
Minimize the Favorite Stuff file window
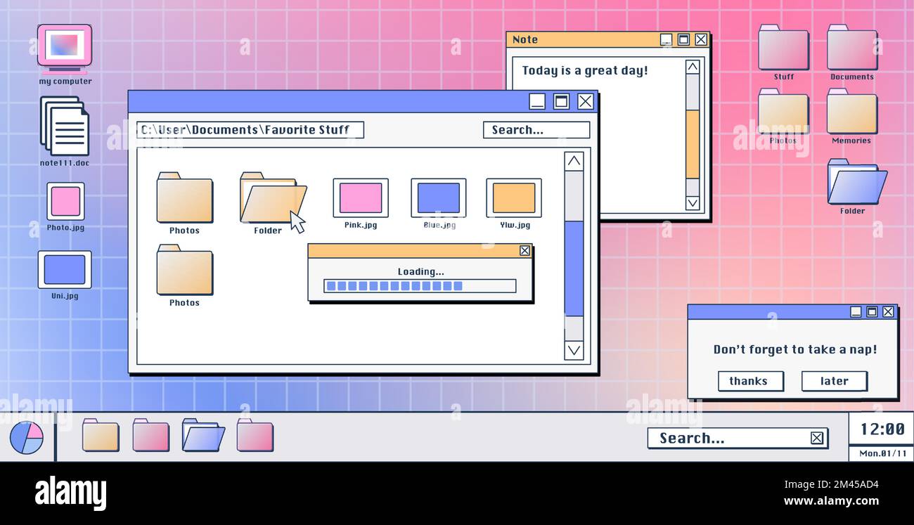537,102
